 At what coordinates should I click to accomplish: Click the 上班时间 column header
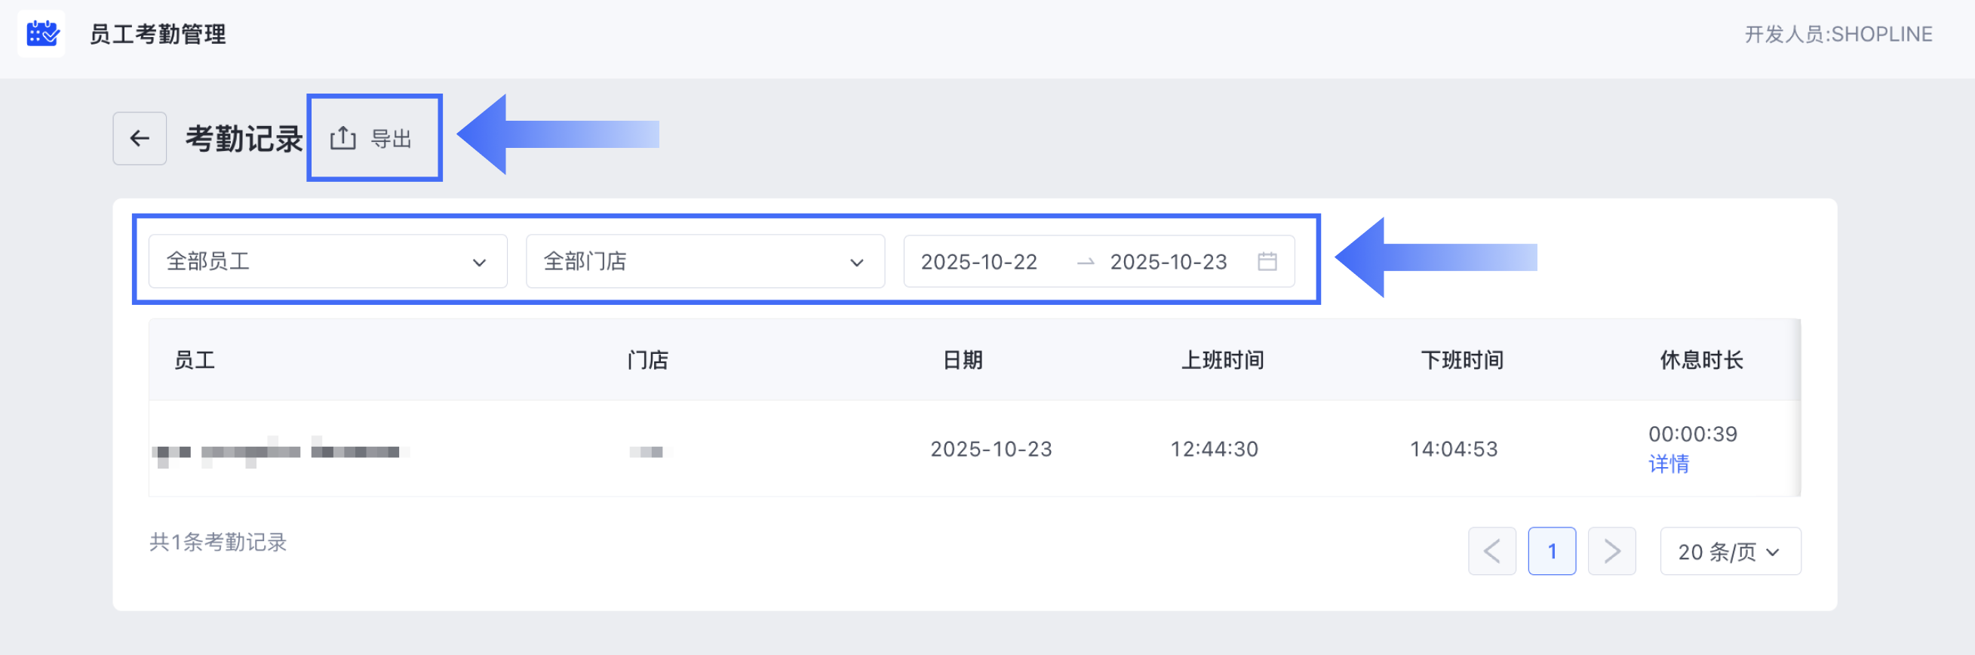click(1222, 360)
